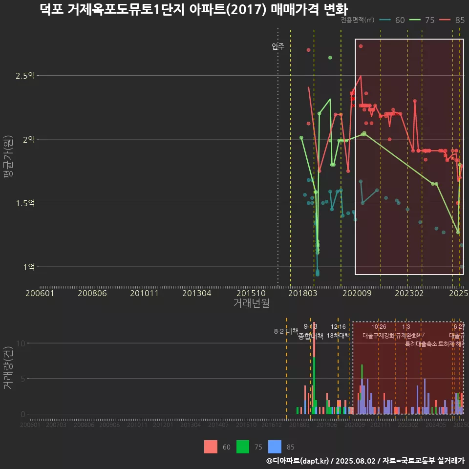
Task: Click the '10' volume axis label
Action: click(21, 343)
